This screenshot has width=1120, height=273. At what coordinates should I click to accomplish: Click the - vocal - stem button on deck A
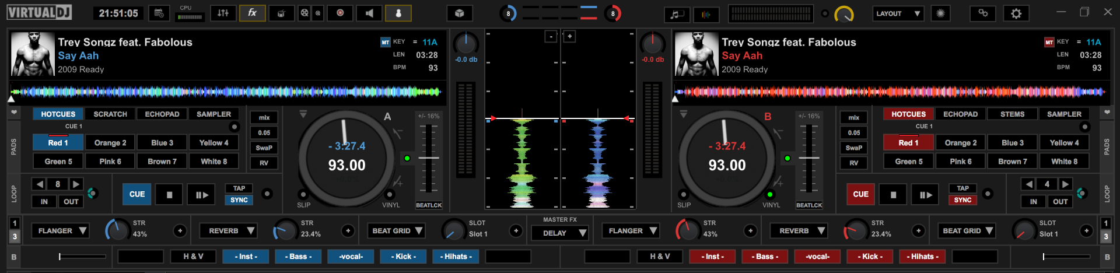[x=351, y=257]
